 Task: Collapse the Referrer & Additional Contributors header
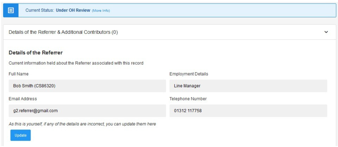point(169,32)
